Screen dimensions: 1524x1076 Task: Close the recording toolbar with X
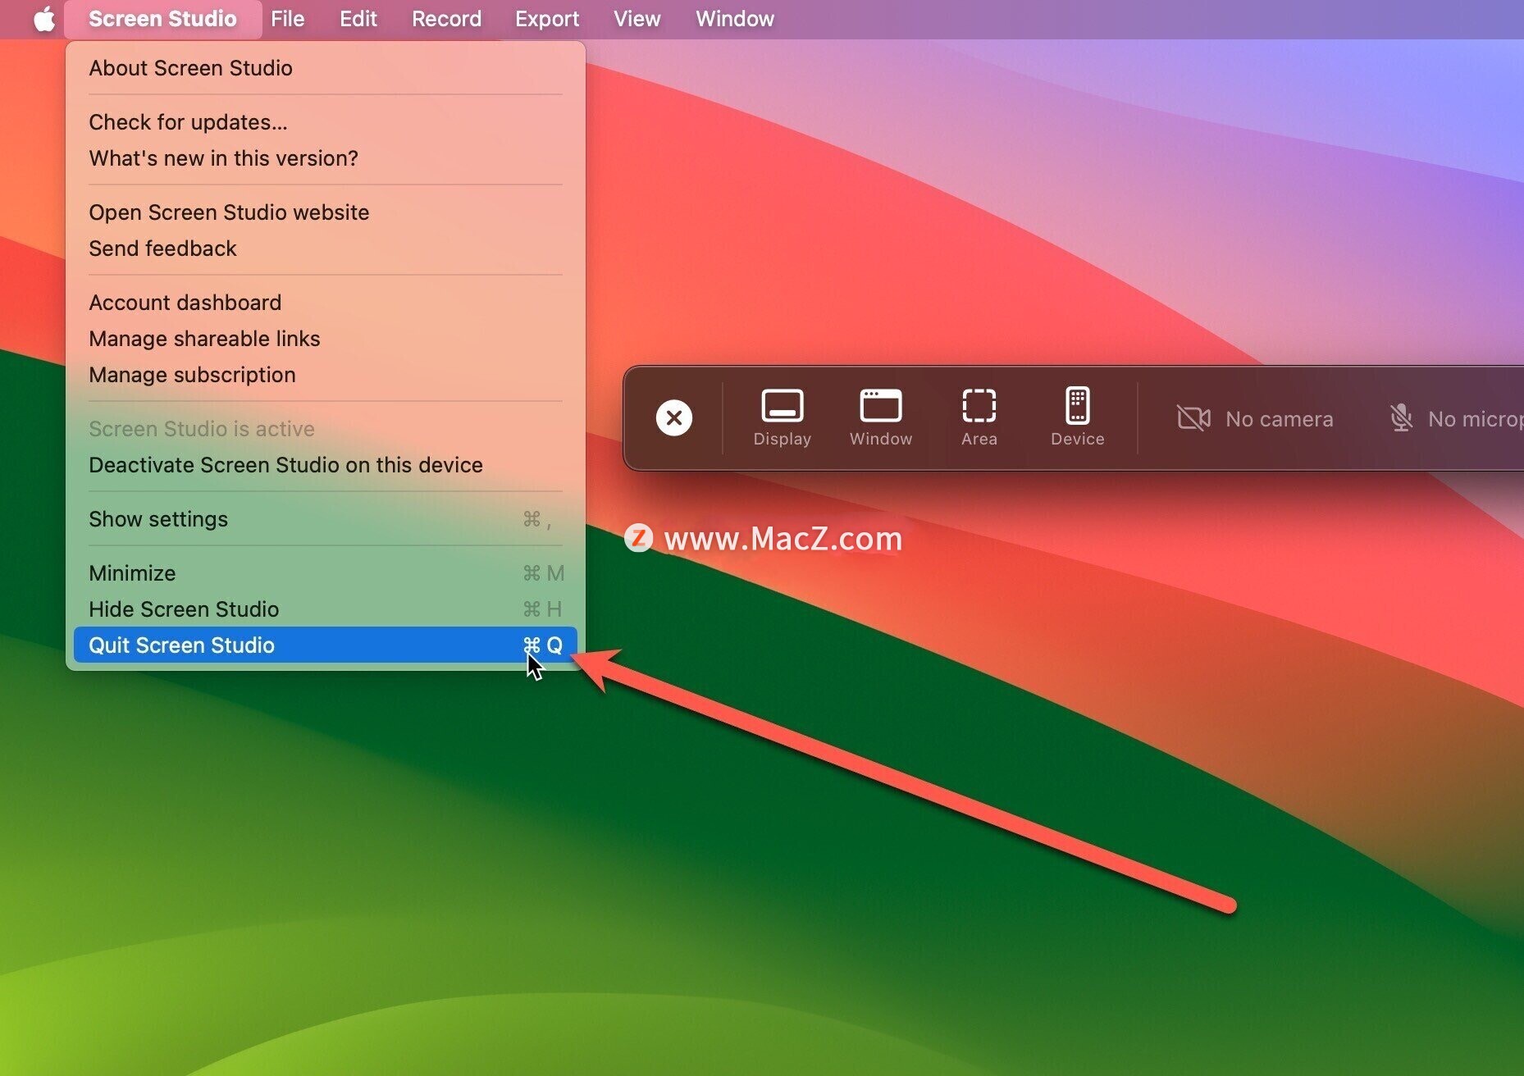[x=673, y=417]
